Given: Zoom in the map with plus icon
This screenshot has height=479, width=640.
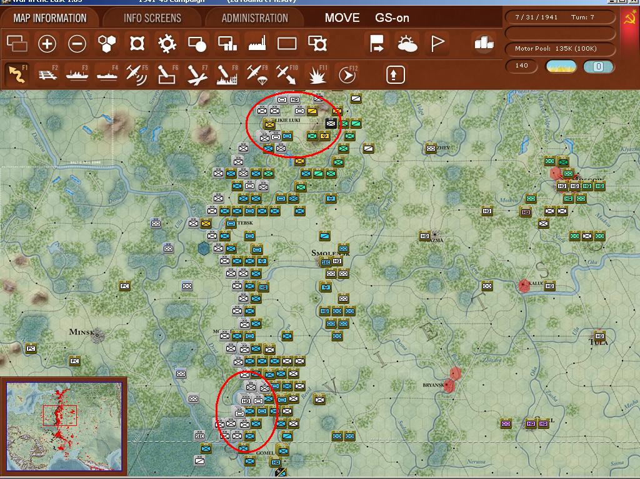Looking at the screenshot, I should click(47, 43).
